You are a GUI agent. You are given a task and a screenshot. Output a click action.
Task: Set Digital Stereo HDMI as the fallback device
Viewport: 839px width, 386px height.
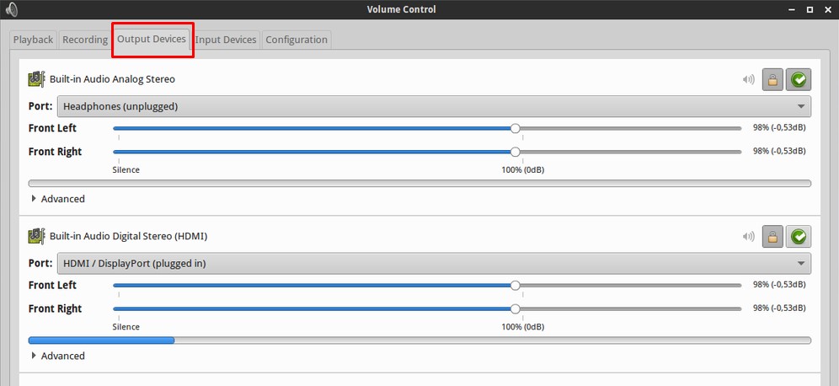click(x=799, y=237)
